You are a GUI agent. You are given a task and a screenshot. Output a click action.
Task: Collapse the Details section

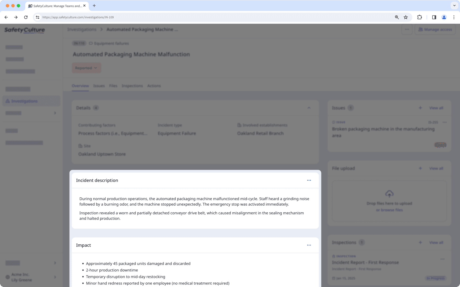309,108
